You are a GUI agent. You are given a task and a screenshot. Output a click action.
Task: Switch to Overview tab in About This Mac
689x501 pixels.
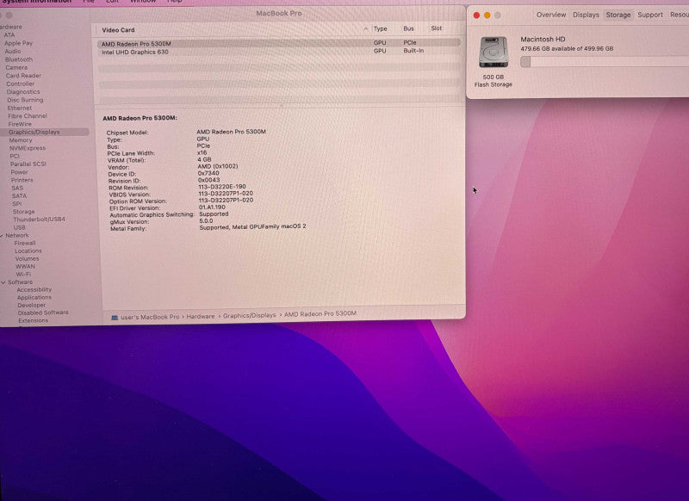tap(551, 15)
